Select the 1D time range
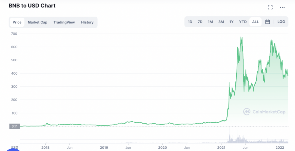Screen dimensions: 295x151 click(x=190, y=22)
